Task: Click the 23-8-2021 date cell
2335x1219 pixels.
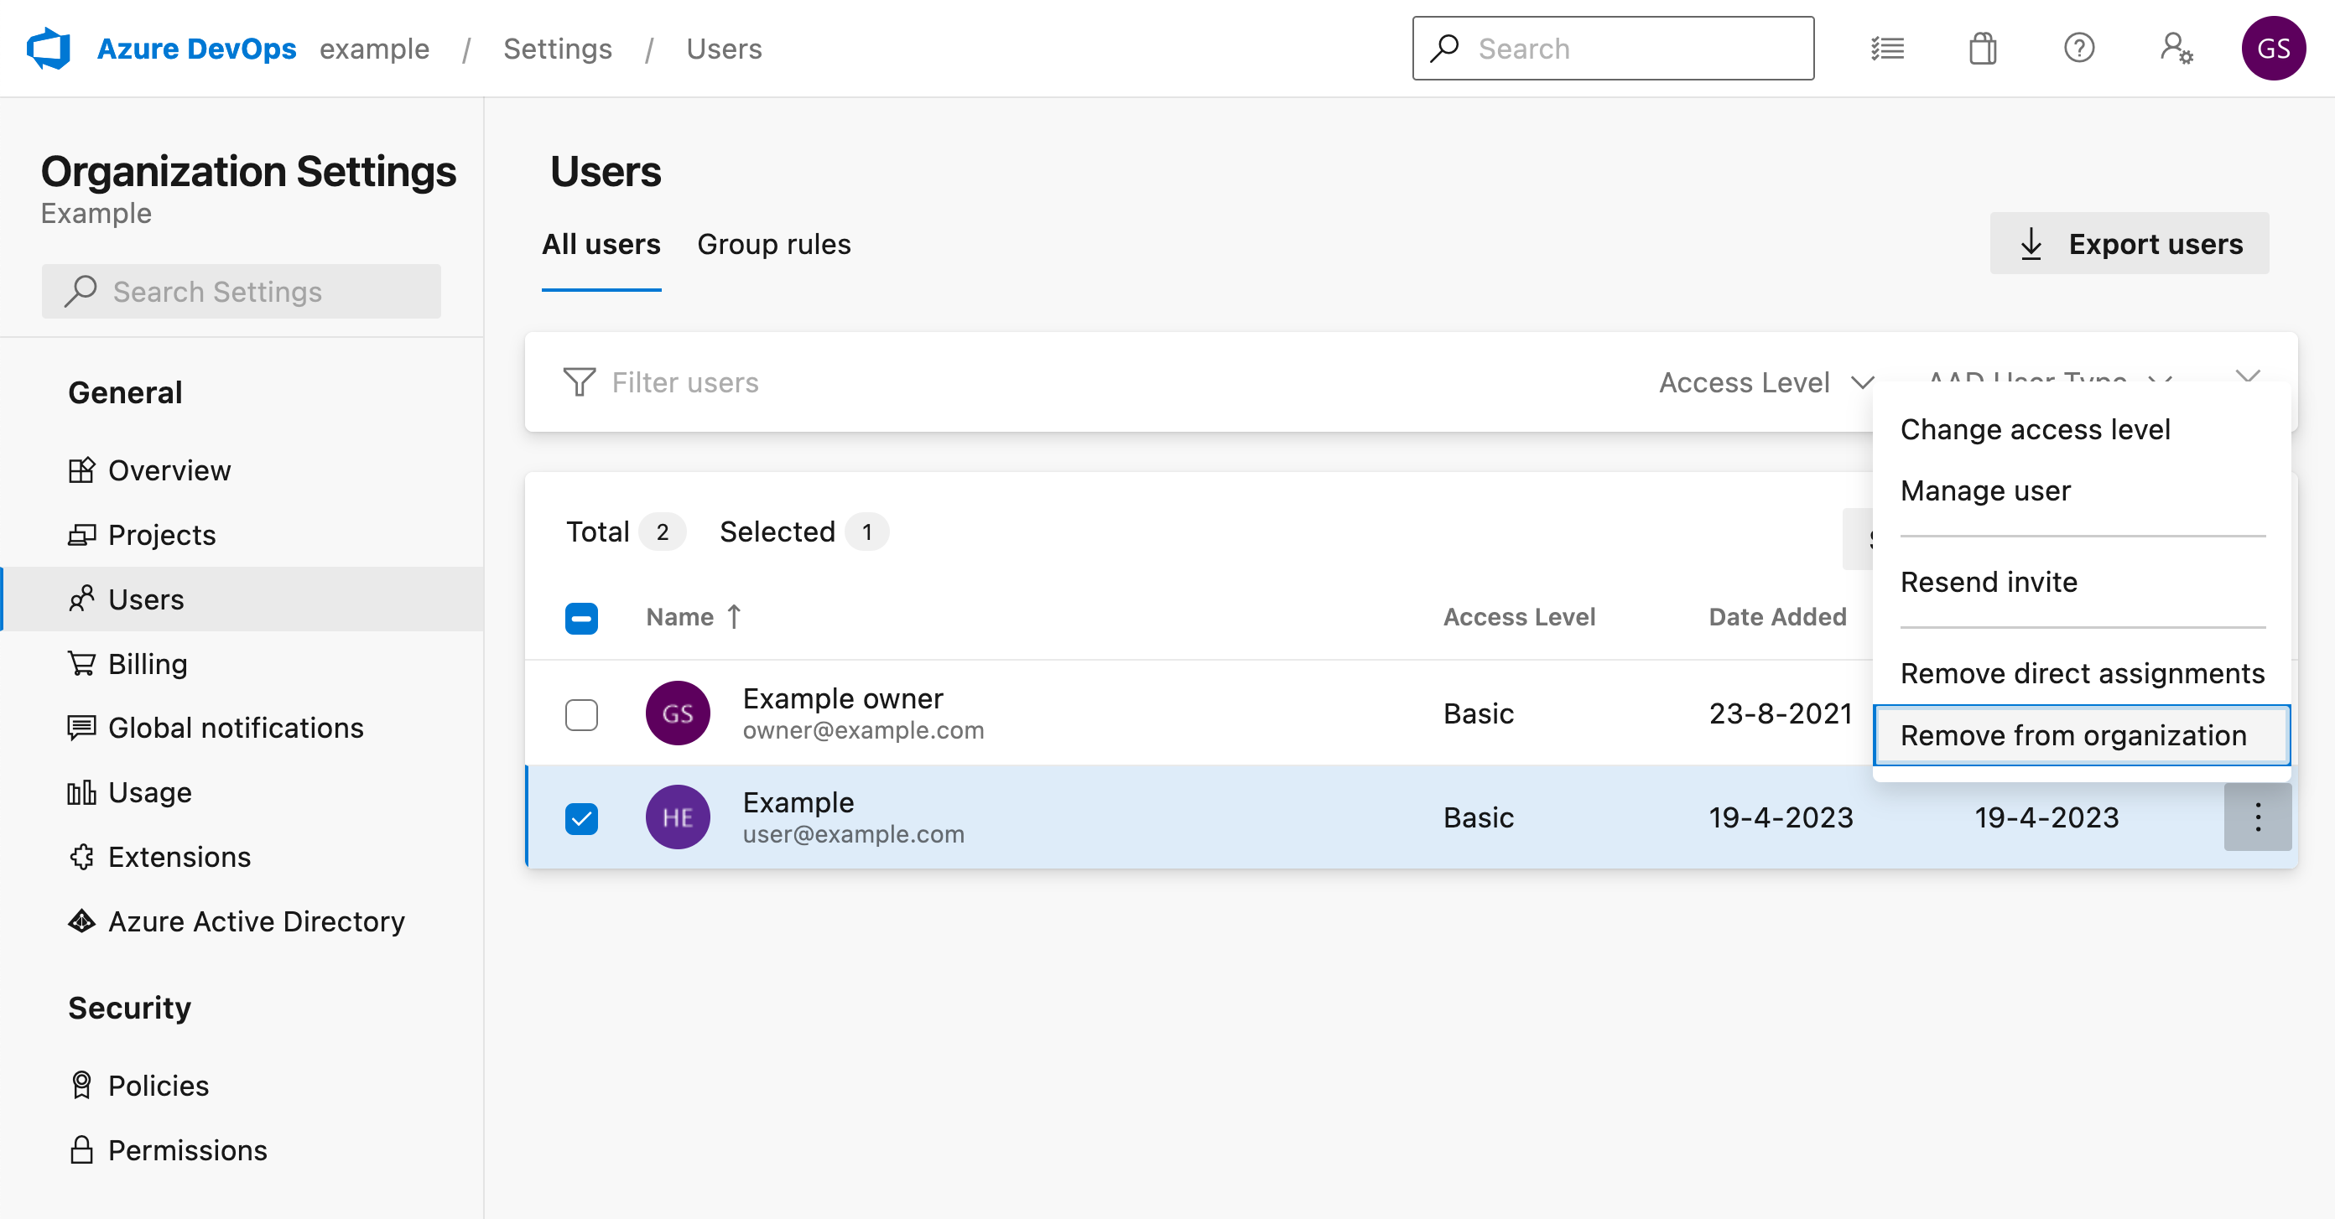Action: (x=1781, y=713)
